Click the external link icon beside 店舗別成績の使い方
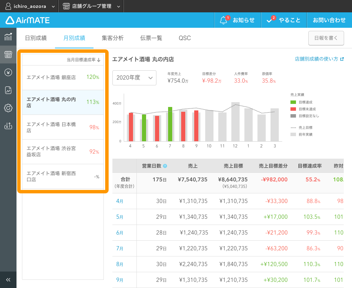This screenshot has width=352, height=288. point(342,59)
